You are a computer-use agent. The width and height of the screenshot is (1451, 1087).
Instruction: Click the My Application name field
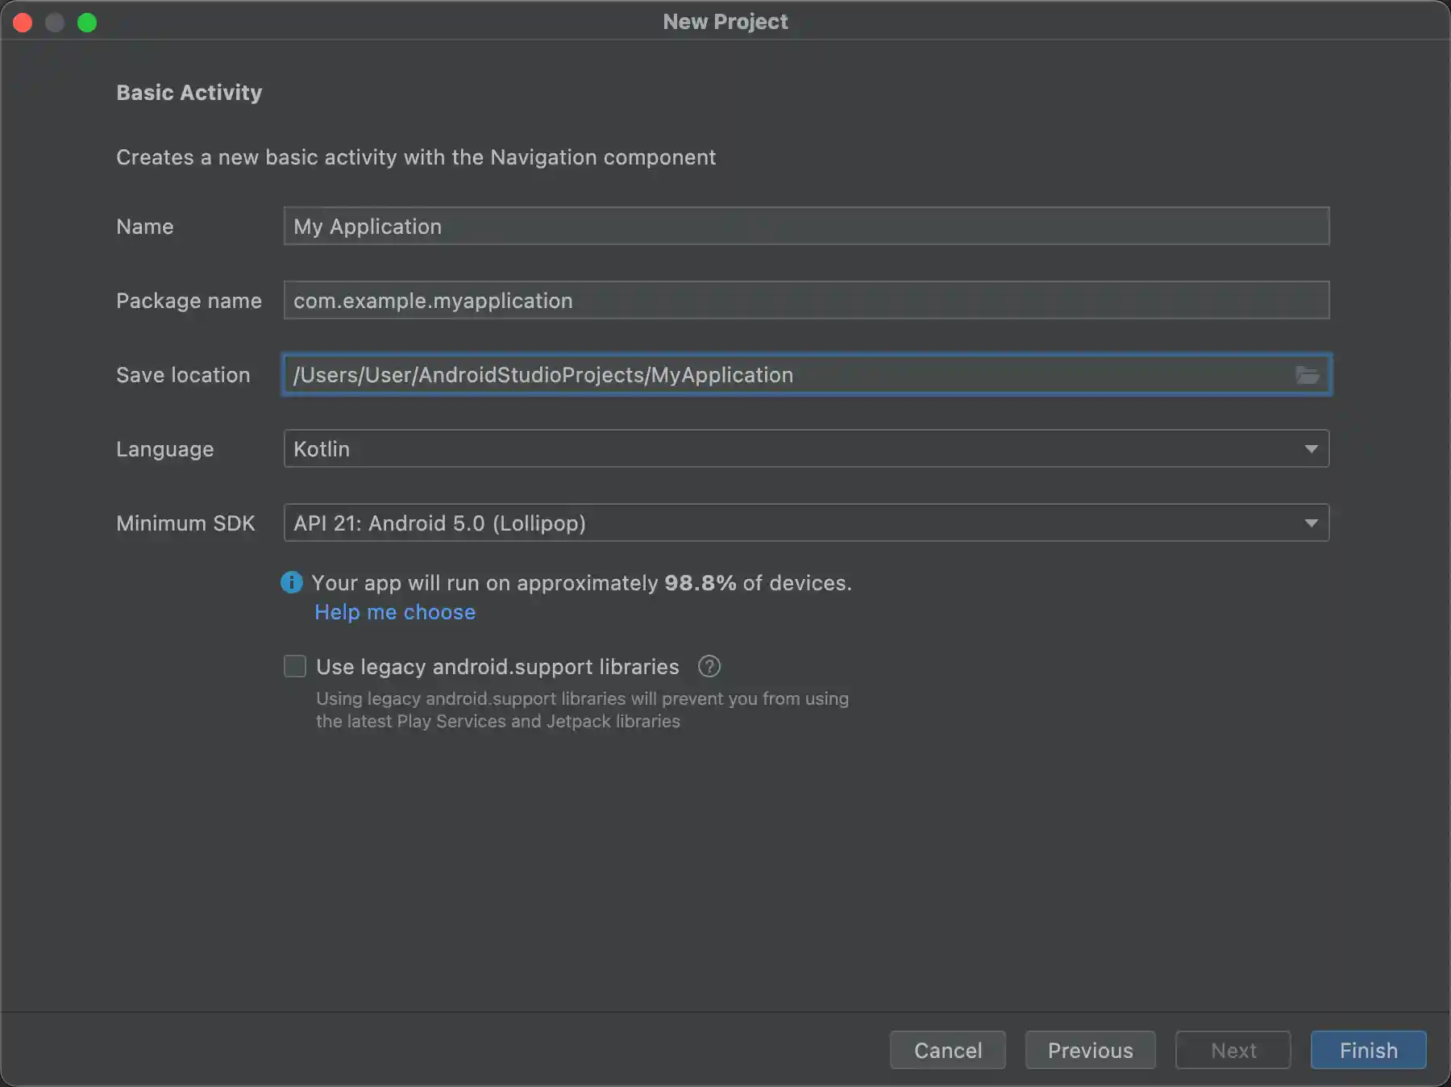click(806, 226)
